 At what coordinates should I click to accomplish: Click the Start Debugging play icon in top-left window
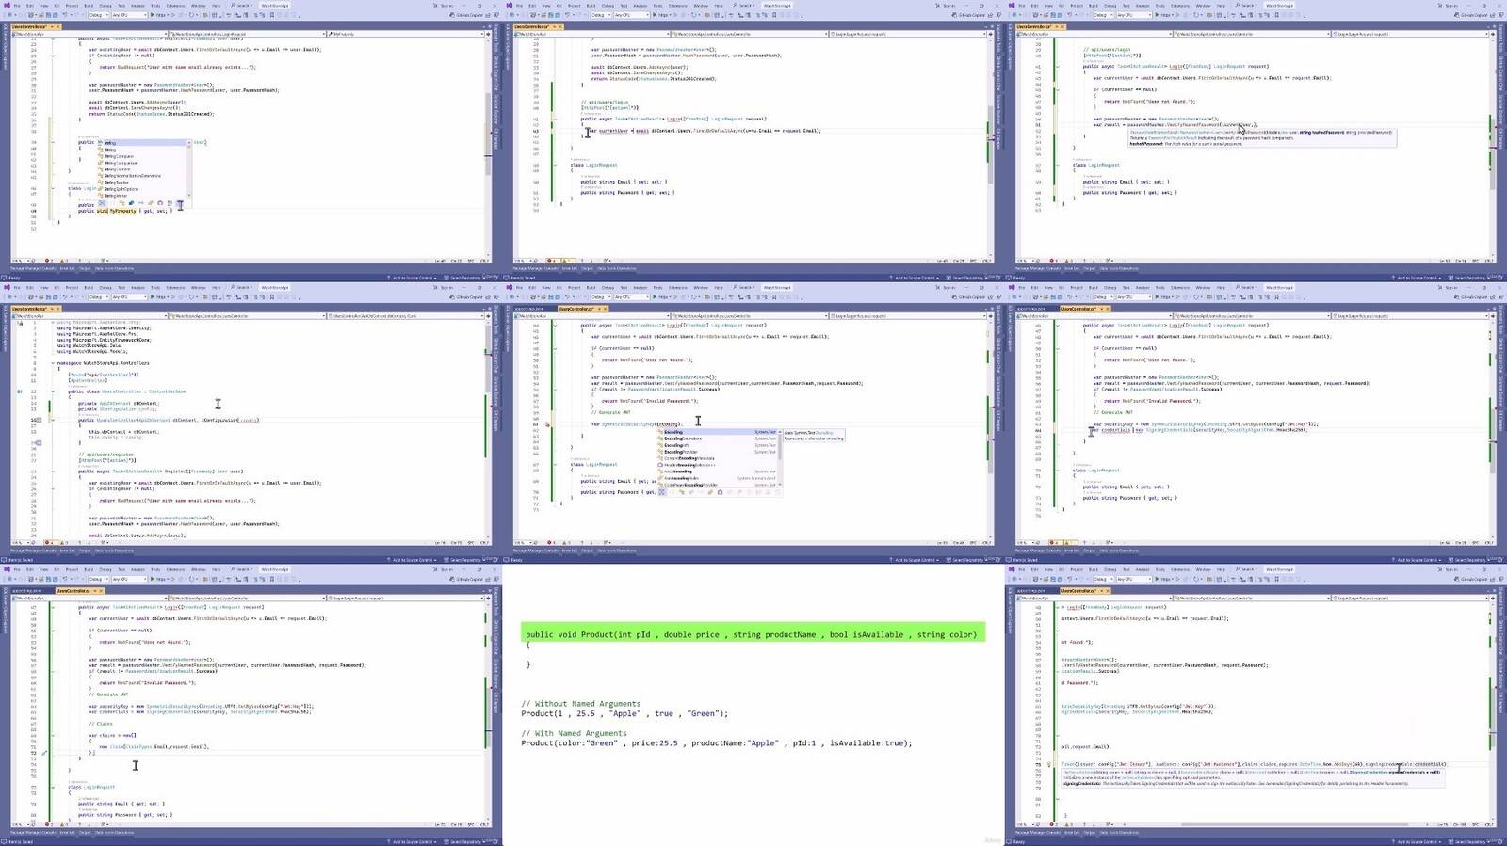click(154, 15)
